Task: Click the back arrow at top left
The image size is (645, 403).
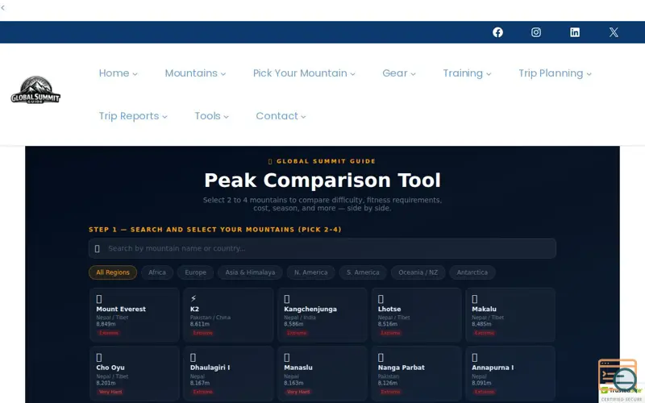Action: [3, 7]
